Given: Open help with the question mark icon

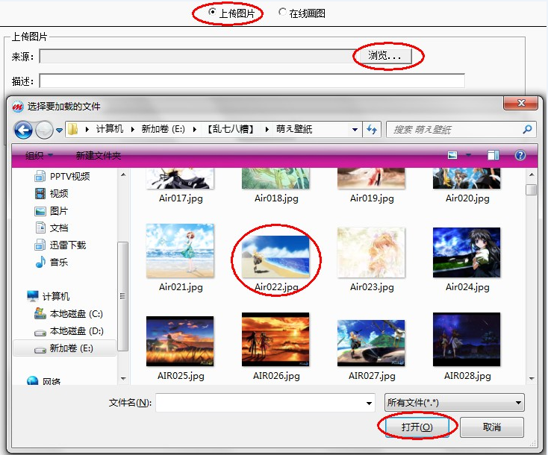Looking at the screenshot, I should [x=520, y=155].
